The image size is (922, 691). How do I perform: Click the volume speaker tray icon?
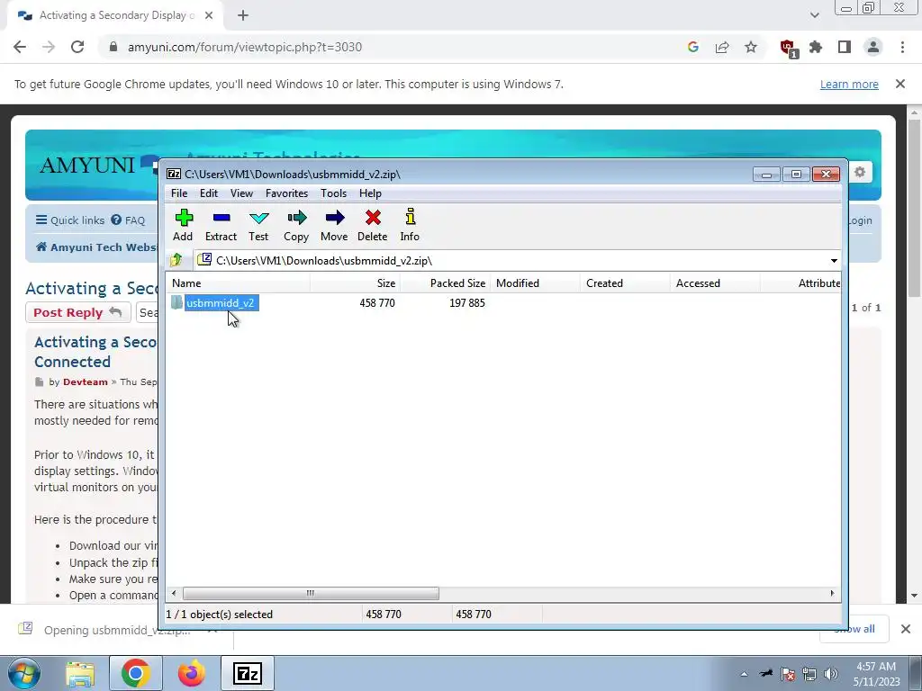click(831, 673)
